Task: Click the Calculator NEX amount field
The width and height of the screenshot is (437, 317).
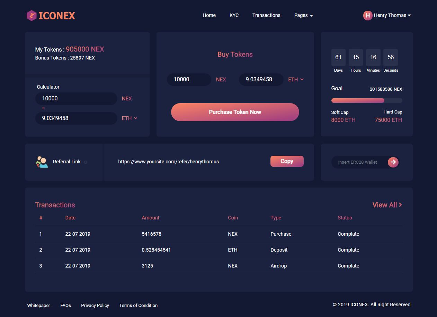Action: click(x=76, y=99)
